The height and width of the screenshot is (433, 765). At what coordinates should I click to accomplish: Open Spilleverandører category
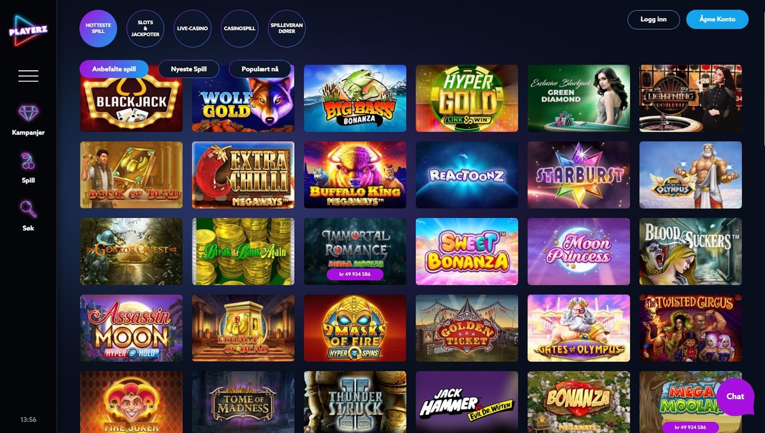286,28
